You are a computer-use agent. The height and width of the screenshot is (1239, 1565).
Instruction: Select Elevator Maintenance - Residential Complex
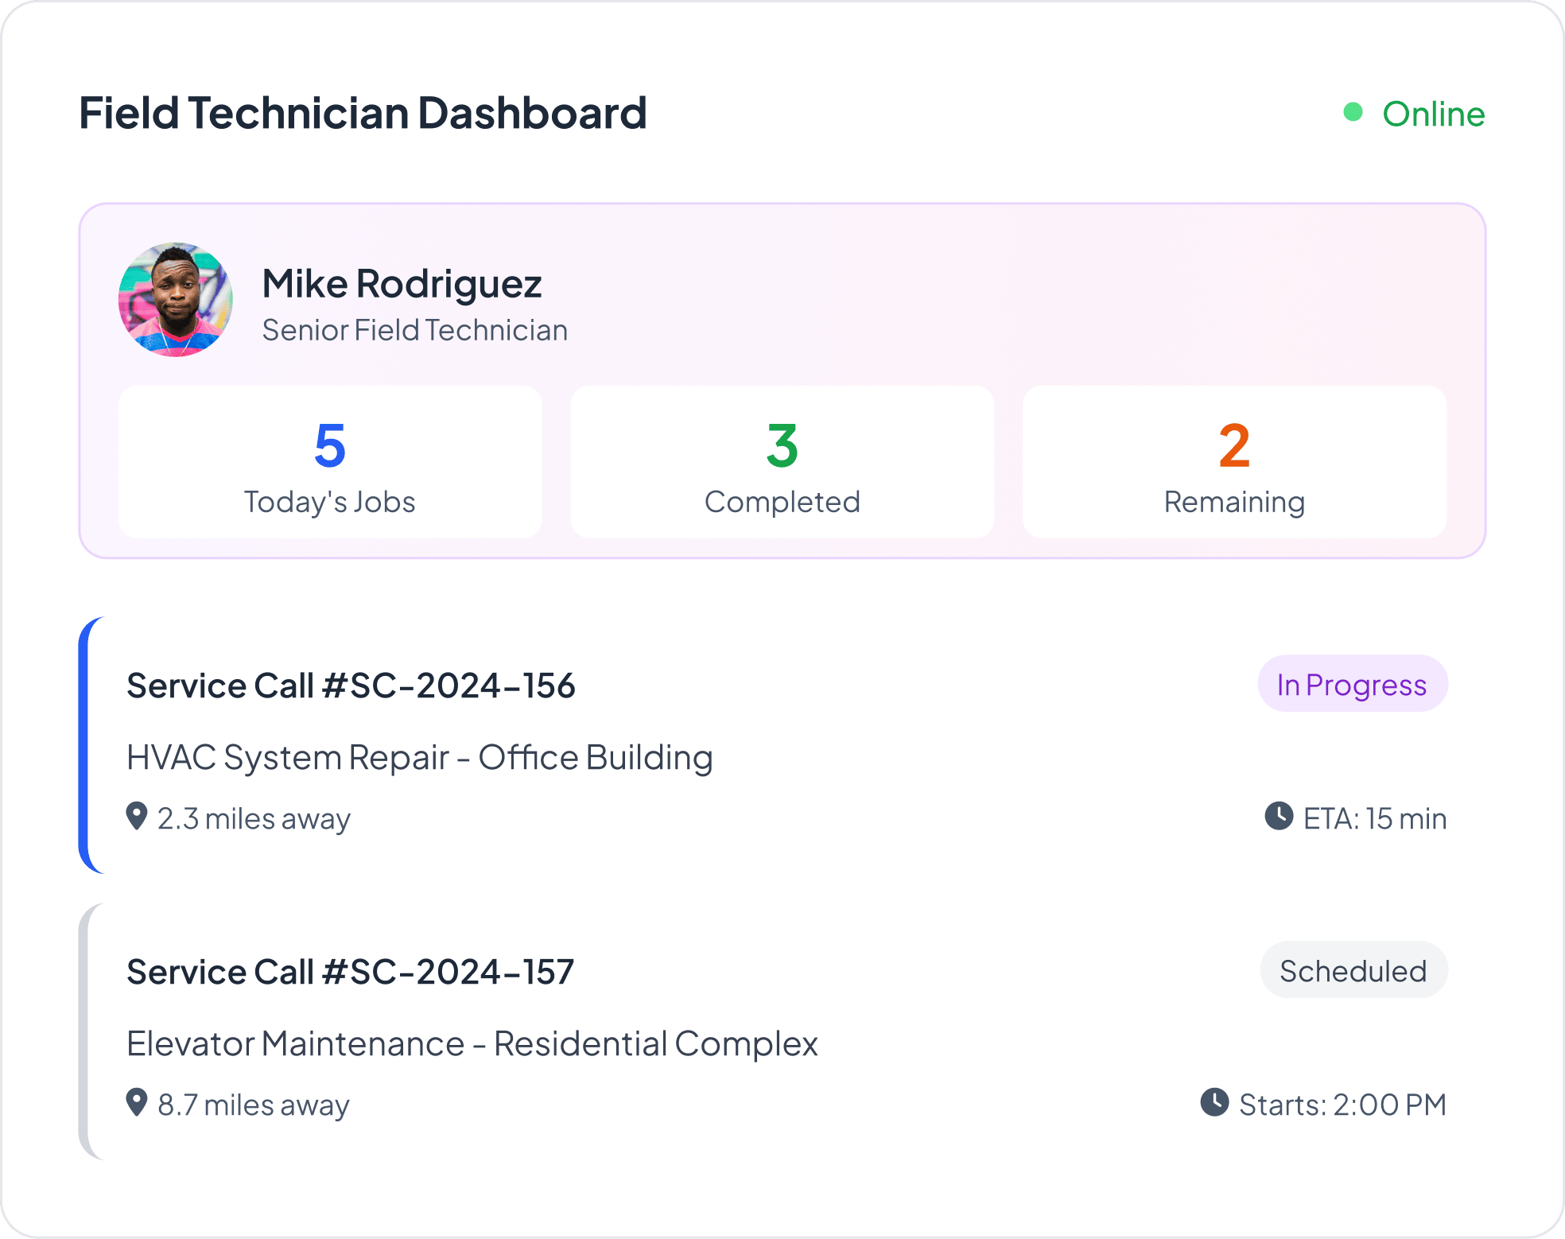pyautogui.click(x=472, y=1043)
